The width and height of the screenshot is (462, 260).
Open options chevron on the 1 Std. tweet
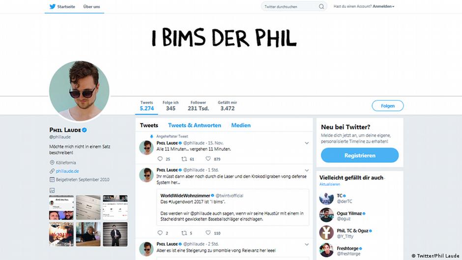pos(307,171)
